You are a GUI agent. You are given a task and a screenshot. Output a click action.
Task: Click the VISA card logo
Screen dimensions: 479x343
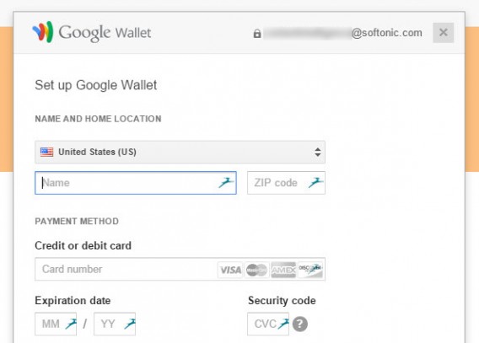[230, 270]
